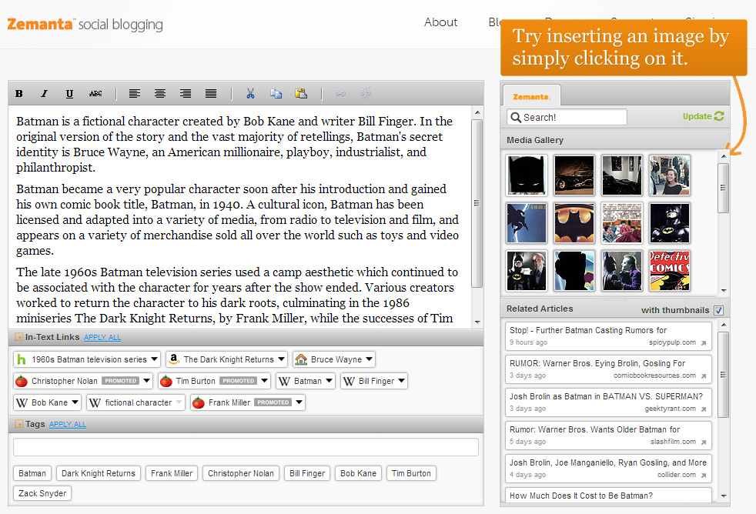Remove link with broken chain icon

(366, 93)
